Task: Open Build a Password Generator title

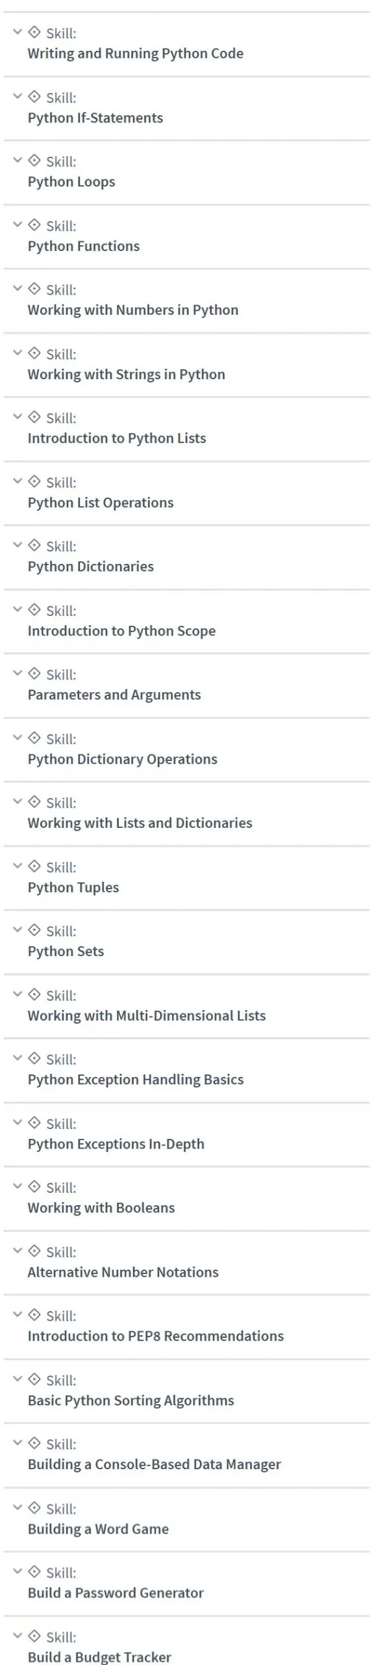Action: [116, 1593]
